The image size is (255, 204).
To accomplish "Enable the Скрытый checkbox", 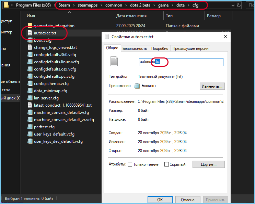I will tap(166, 164).
